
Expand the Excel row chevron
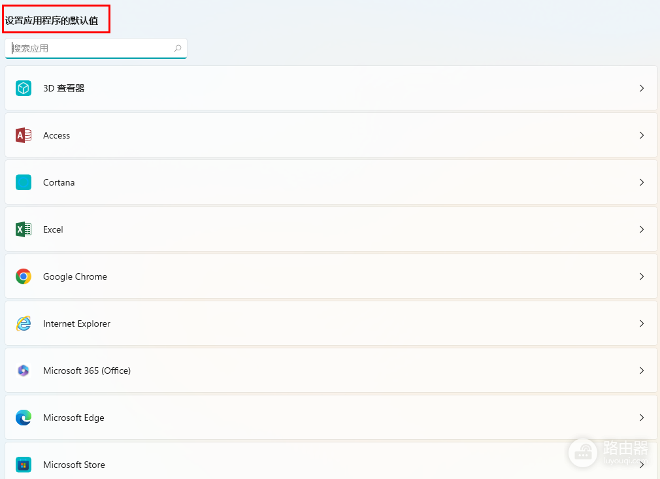[x=642, y=229]
